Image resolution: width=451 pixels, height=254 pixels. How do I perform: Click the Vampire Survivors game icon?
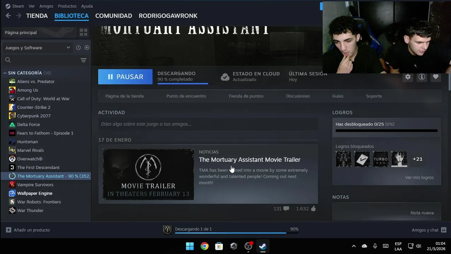(12, 185)
